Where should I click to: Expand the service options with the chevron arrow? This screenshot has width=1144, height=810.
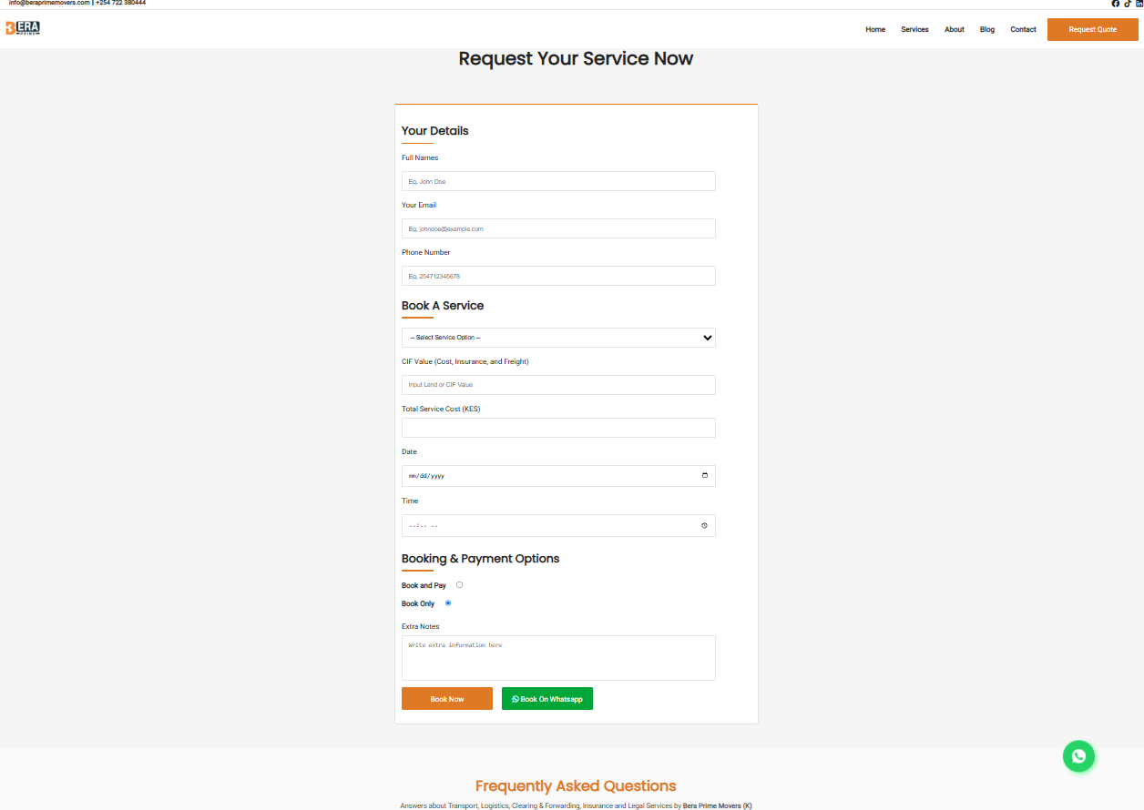pyautogui.click(x=707, y=337)
